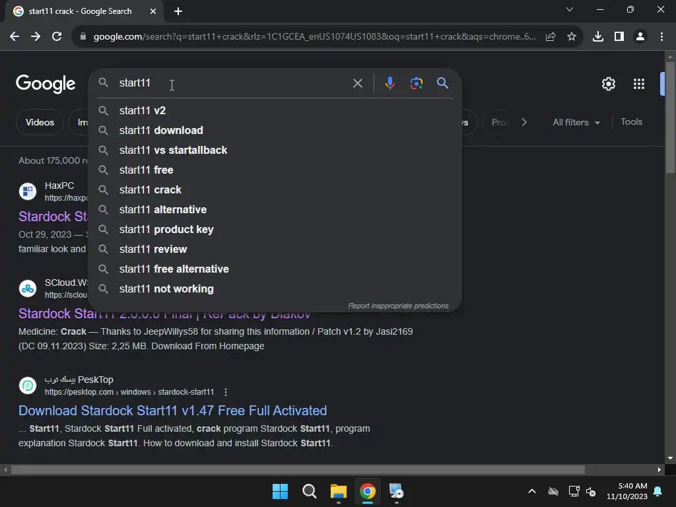Select suggestion start11 review
This screenshot has height=507, width=676.
(275, 249)
